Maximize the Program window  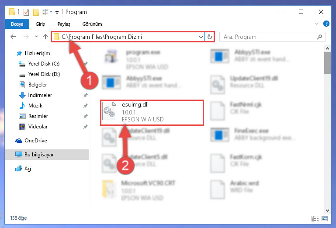301,12
